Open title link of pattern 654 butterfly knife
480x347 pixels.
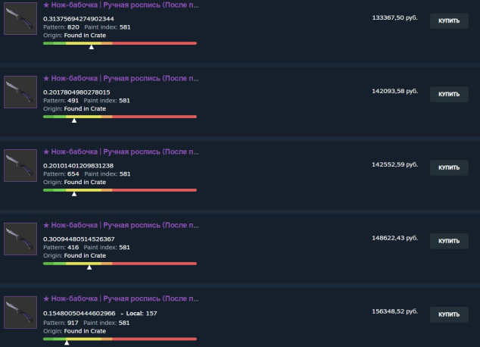121,152
